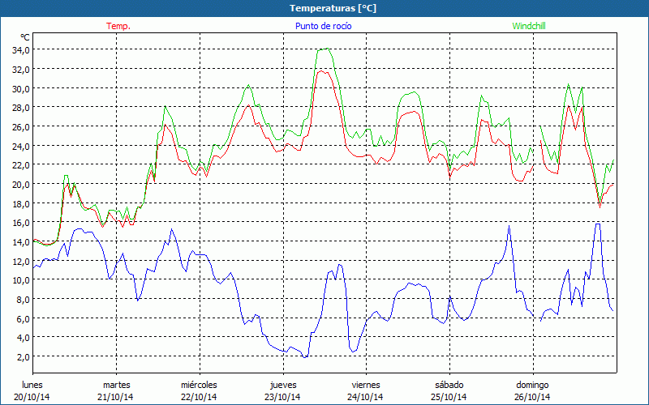Select the 'jueves' day label
Image resolution: width=649 pixels, height=405 pixels.
tap(282, 385)
